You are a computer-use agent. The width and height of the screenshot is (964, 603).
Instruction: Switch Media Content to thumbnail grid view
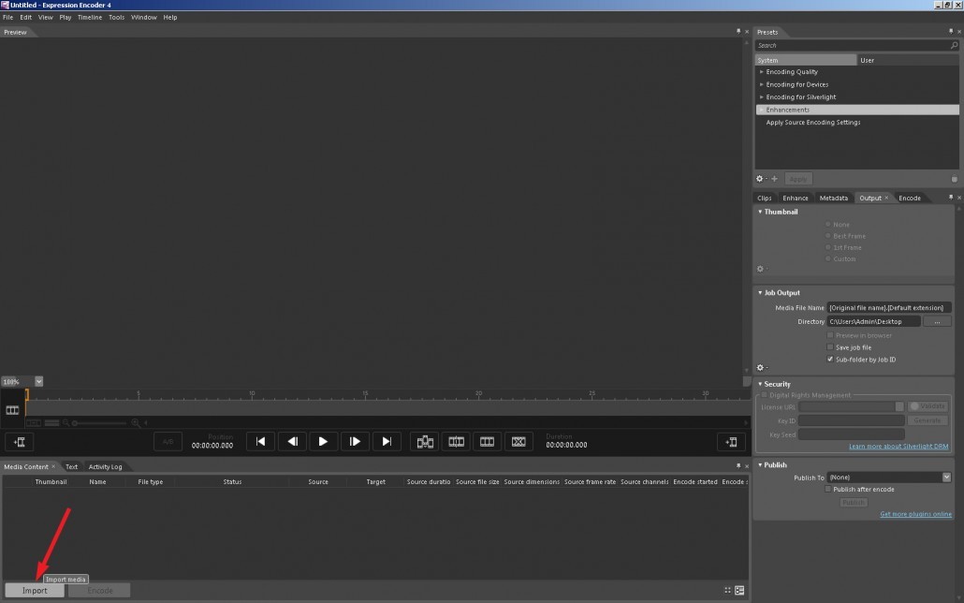click(x=727, y=590)
